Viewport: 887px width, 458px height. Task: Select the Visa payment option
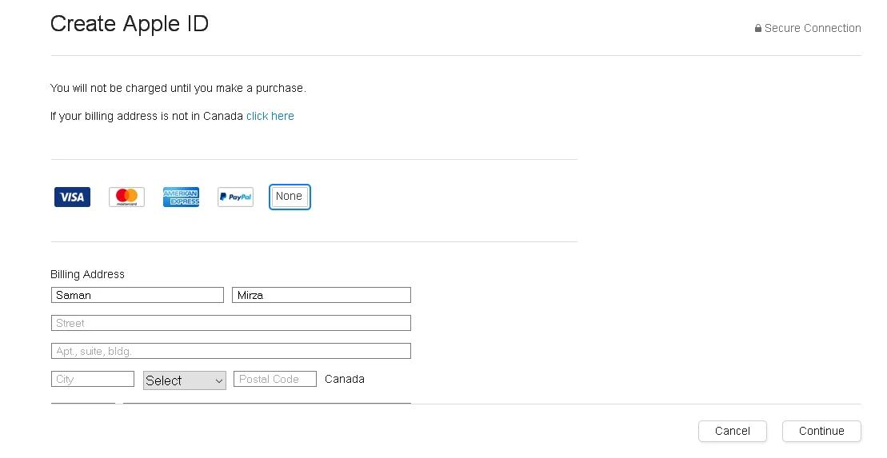click(72, 197)
